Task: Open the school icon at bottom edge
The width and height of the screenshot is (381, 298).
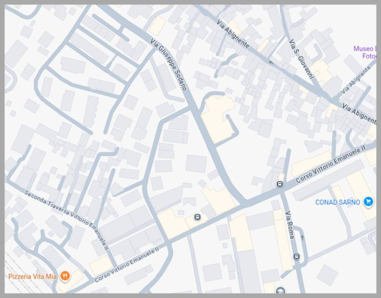Action: (x=280, y=290)
